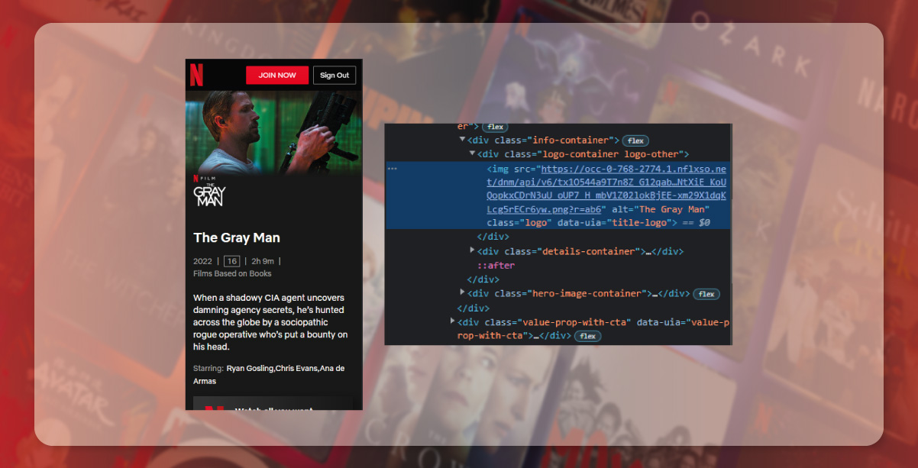The image size is (918, 468).
Task: Click the Netflix N logo in the header
Action: [x=197, y=75]
